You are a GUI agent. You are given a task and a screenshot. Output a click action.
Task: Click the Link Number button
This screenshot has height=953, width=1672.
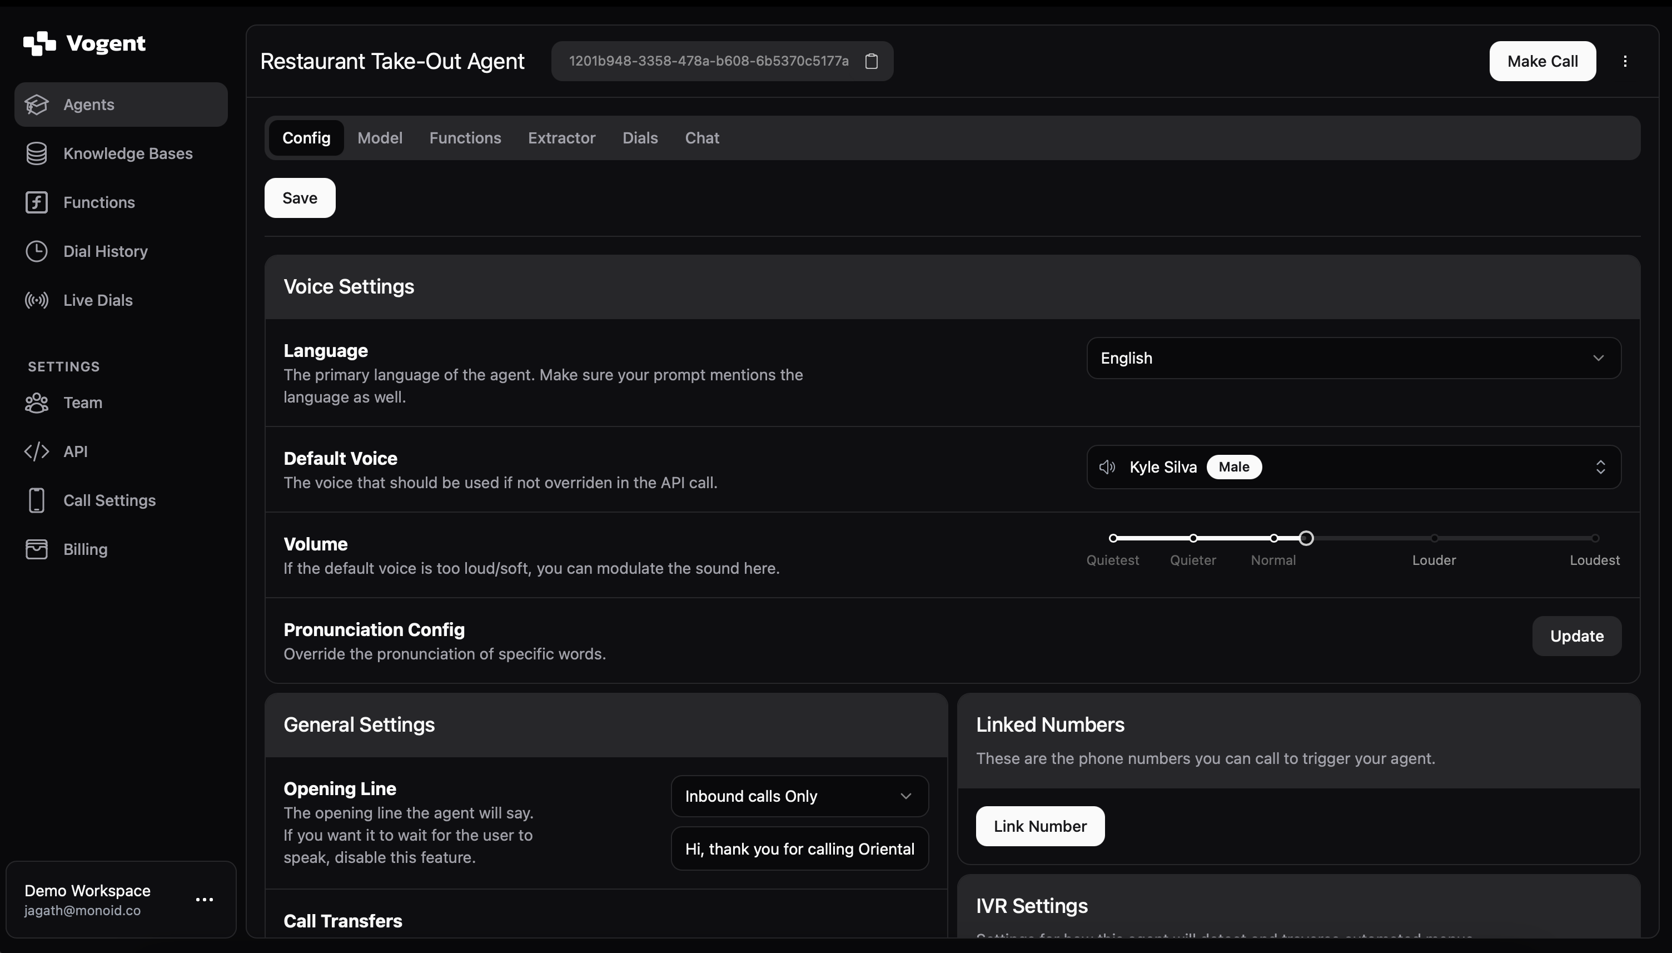click(x=1039, y=827)
